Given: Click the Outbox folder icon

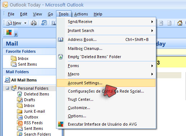Looking at the screenshot, I should click(x=20, y=117).
